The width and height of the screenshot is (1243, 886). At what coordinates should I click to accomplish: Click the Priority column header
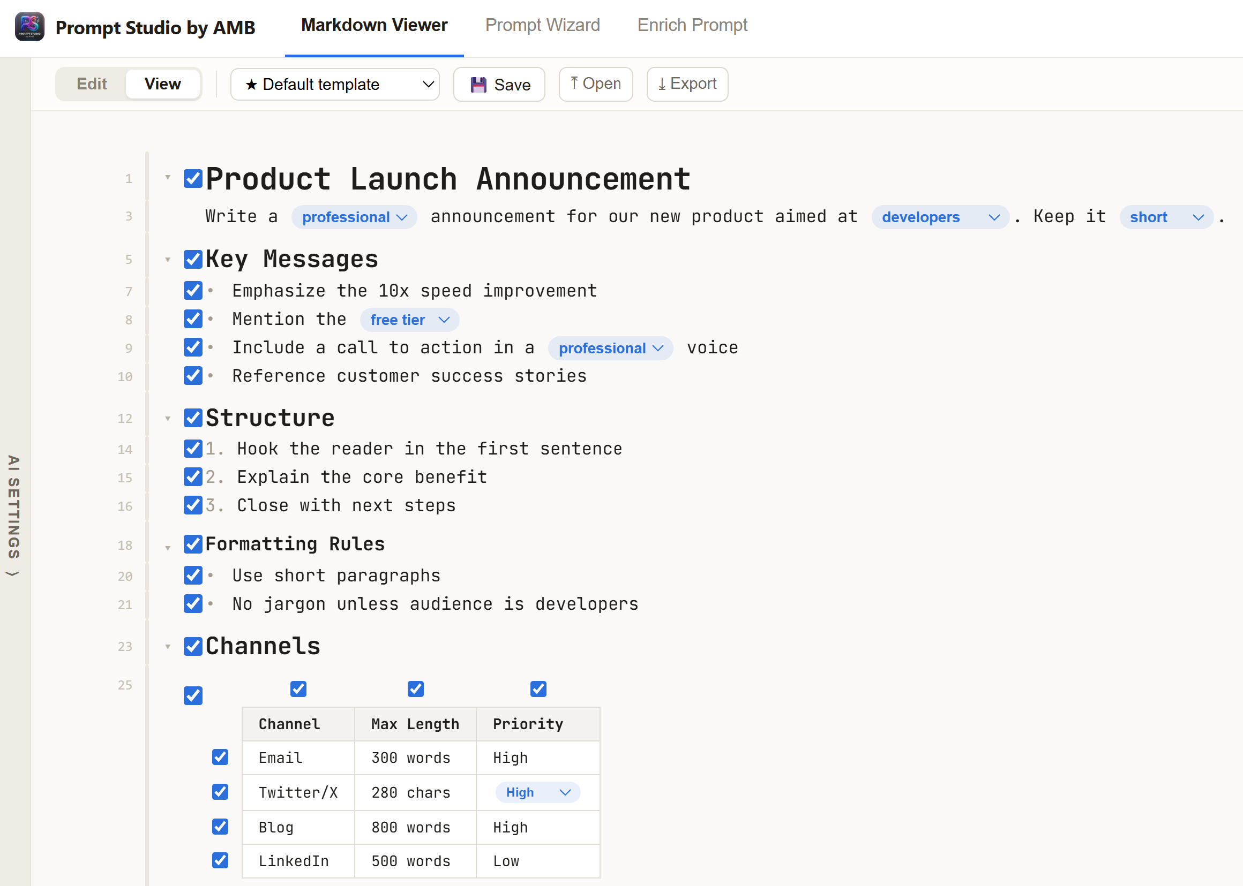[538, 724]
